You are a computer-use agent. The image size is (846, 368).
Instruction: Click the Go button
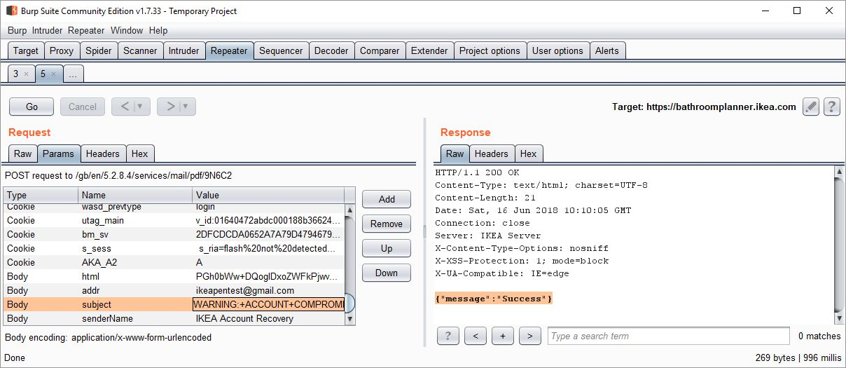[32, 107]
